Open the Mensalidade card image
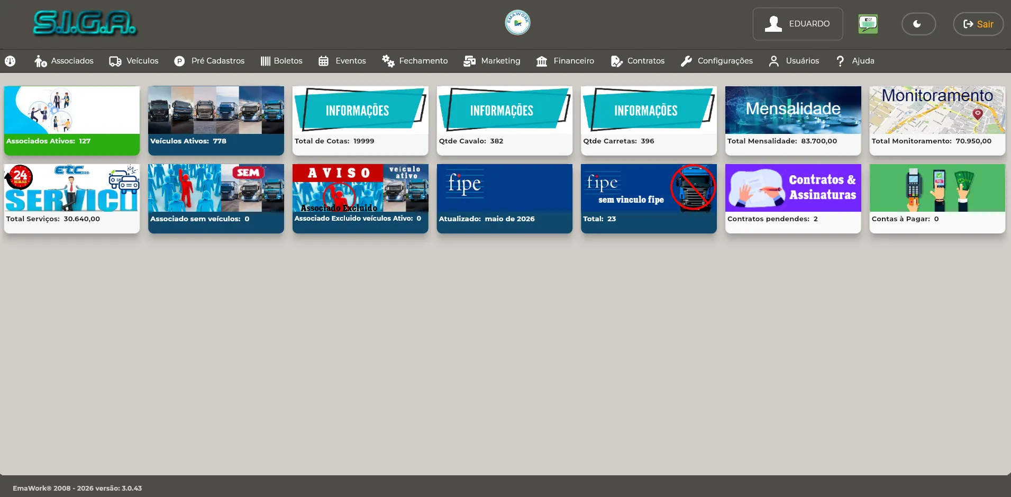The image size is (1011, 497). point(793,110)
